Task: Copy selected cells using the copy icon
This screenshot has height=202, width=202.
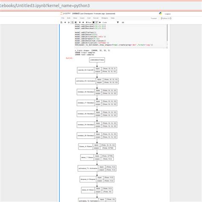Action: click(72, 23)
